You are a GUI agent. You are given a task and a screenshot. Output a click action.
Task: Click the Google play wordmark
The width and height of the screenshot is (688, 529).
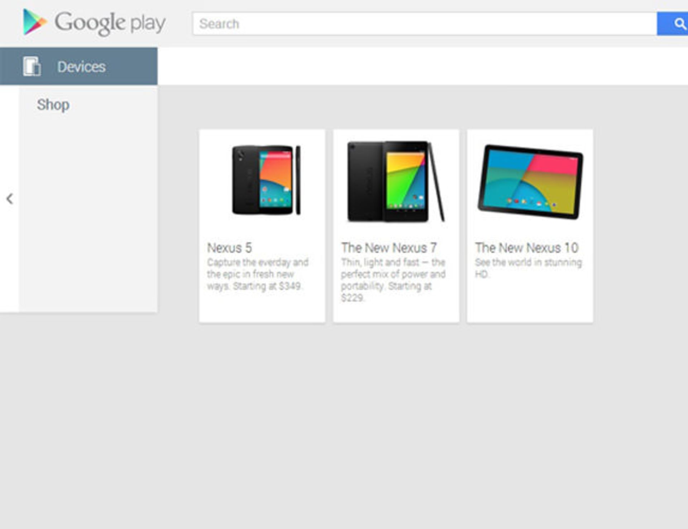click(110, 24)
